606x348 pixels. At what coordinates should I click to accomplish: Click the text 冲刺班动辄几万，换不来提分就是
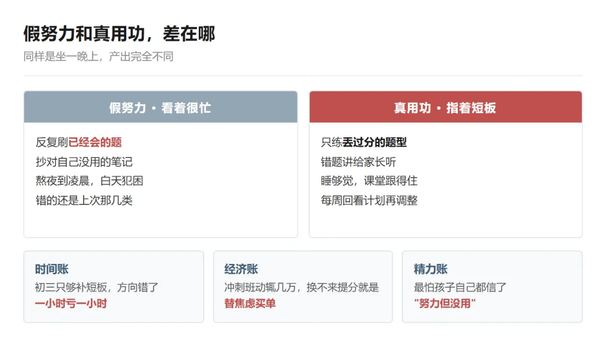click(301, 287)
